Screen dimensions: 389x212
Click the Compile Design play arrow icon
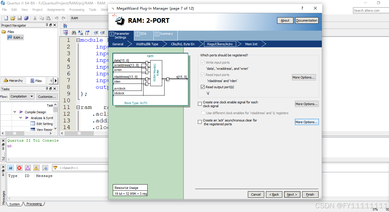21,112
